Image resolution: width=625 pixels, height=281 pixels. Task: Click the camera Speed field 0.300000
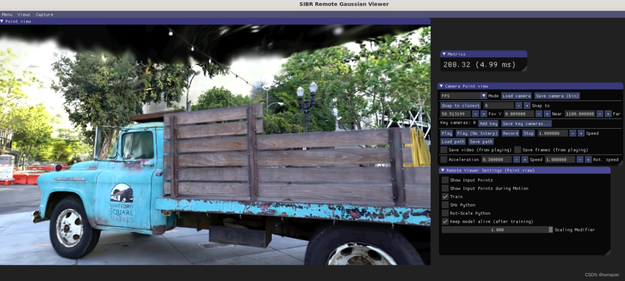497,159
